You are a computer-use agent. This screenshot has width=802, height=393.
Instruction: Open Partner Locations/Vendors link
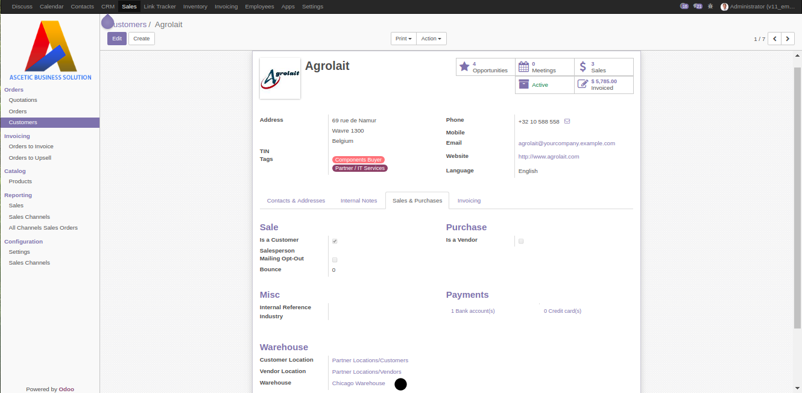(367, 372)
